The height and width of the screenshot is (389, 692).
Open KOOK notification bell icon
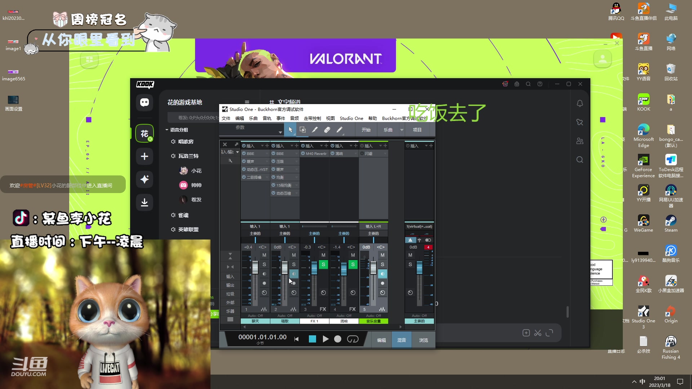pyautogui.click(x=580, y=104)
